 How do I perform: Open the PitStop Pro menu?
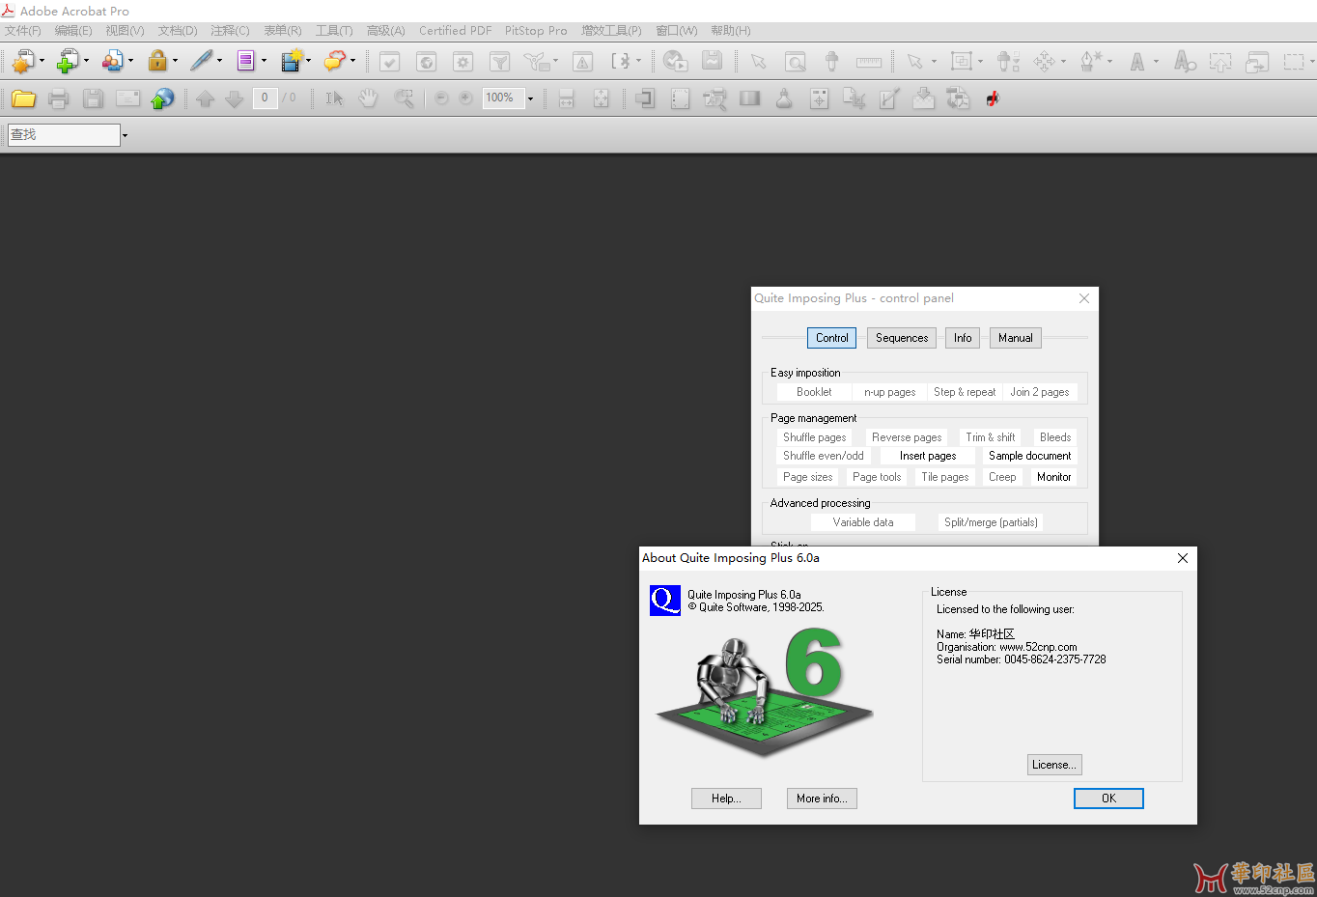click(536, 31)
